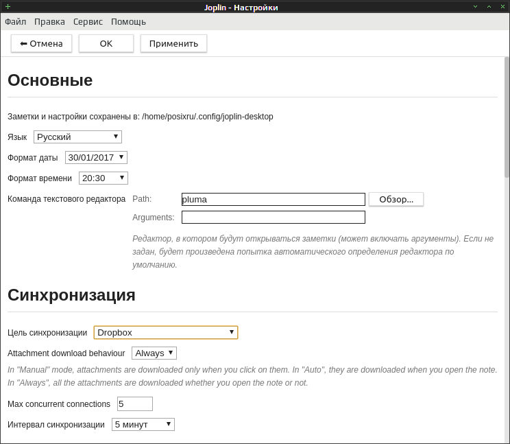
Task: Click the Синхронизация section heading
Action: (71, 295)
